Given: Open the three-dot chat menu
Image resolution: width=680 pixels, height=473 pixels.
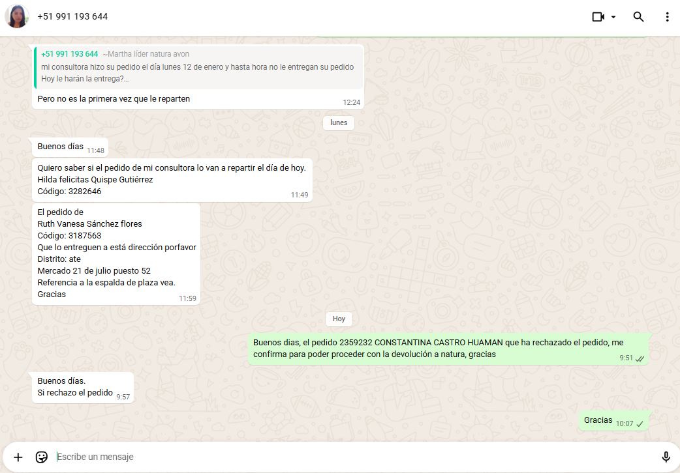Looking at the screenshot, I should click(x=667, y=17).
